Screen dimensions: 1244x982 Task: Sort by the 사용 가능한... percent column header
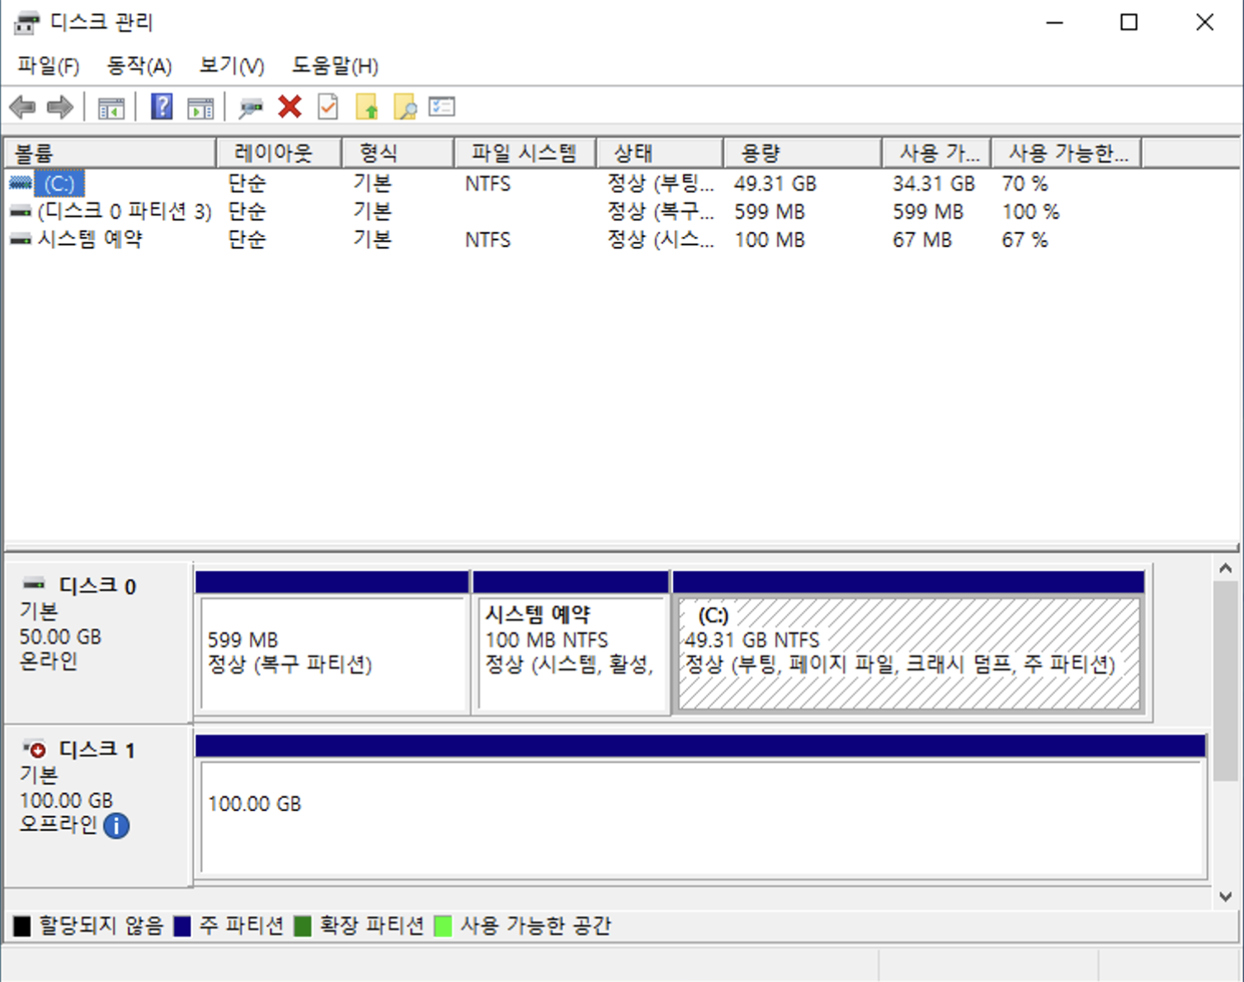[1067, 153]
